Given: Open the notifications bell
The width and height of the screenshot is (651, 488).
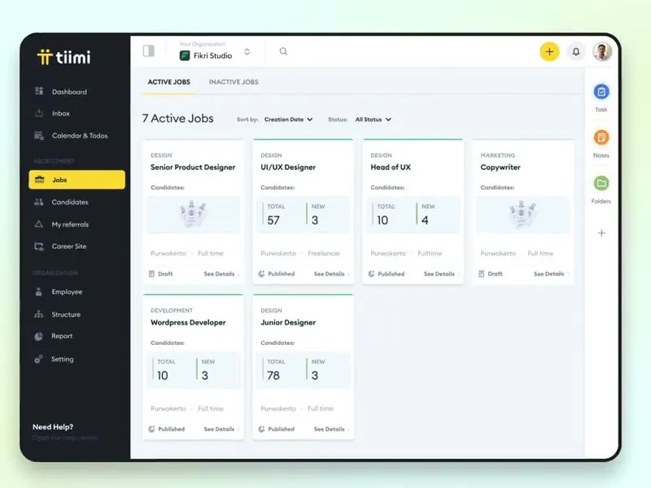Looking at the screenshot, I should point(576,52).
